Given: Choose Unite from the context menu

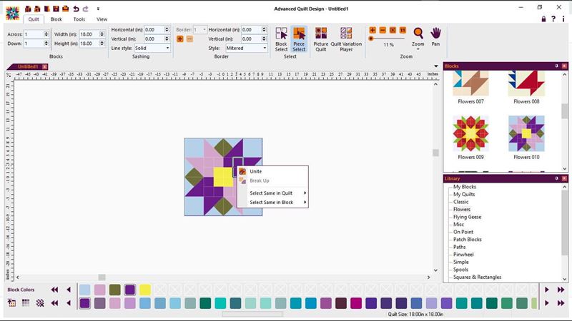Looking at the screenshot, I should pos(255,171).
